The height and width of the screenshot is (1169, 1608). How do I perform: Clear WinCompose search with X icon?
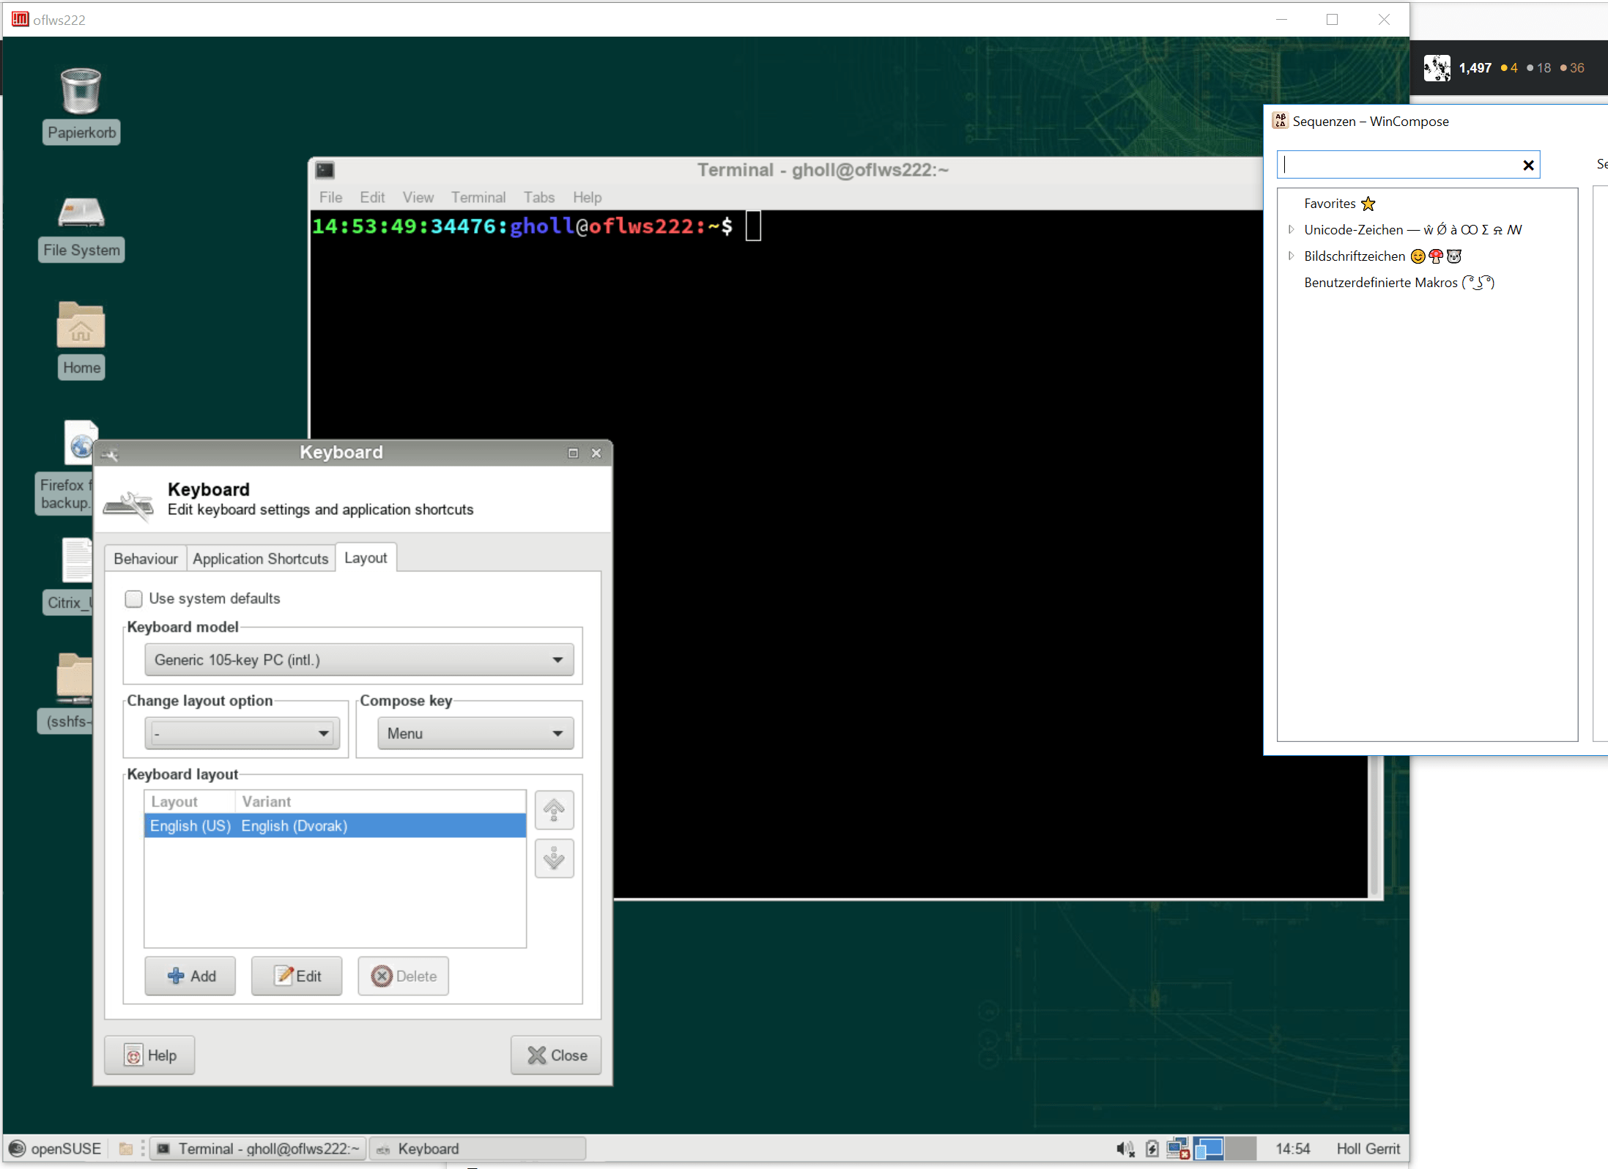(1528, 166)
